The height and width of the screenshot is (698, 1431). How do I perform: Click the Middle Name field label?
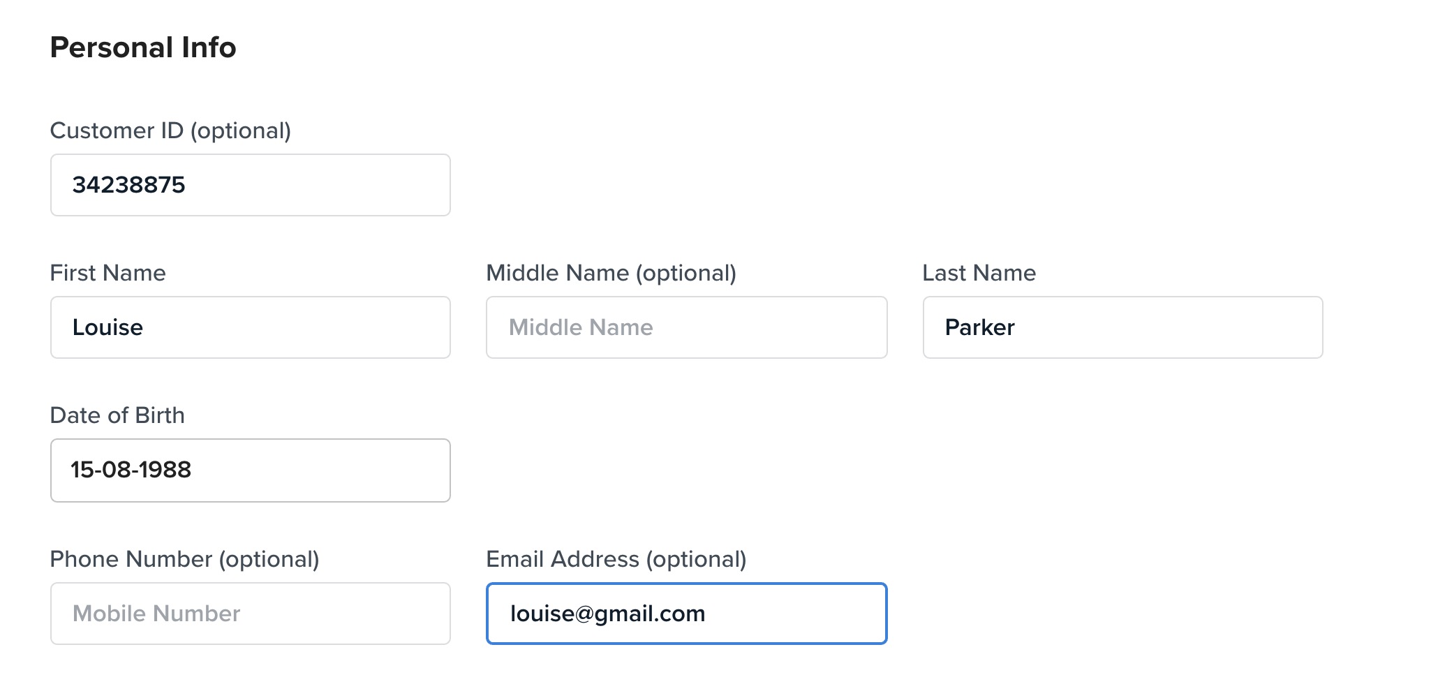pos(558,273)
